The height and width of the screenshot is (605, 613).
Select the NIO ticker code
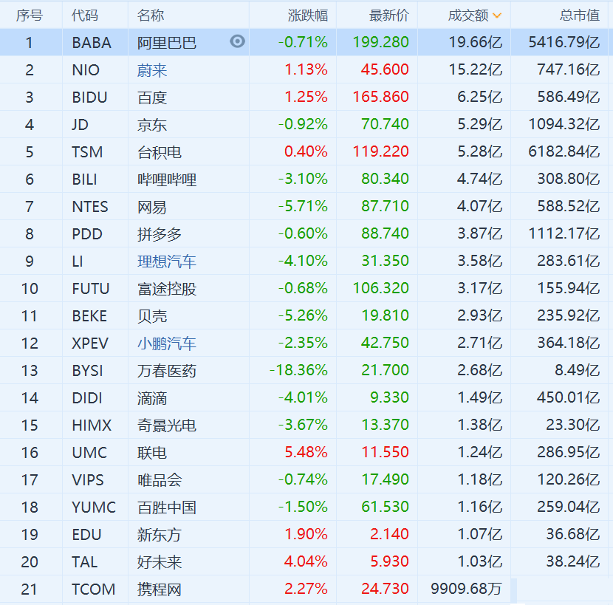86,70
